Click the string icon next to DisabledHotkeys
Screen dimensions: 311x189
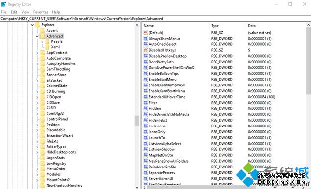pos(146,50)
